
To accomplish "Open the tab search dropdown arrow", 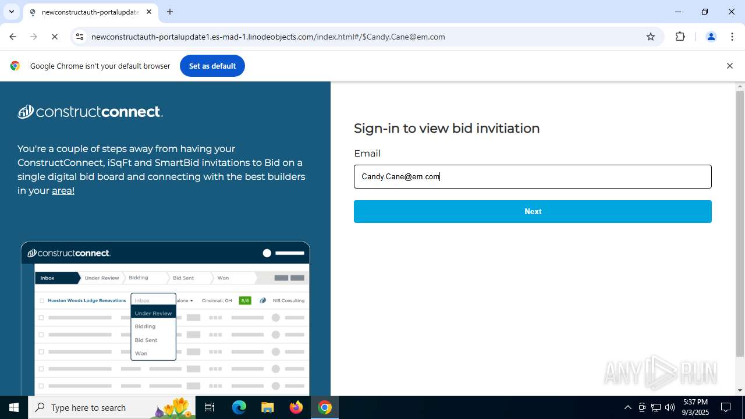I will point(11,12).
